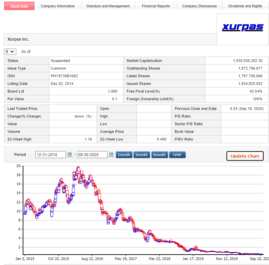Image resolution: width=269 pixels, height=265 pixels.
Task: Select the ISIN value PHY9730B1062
Action: pos(64,76)
